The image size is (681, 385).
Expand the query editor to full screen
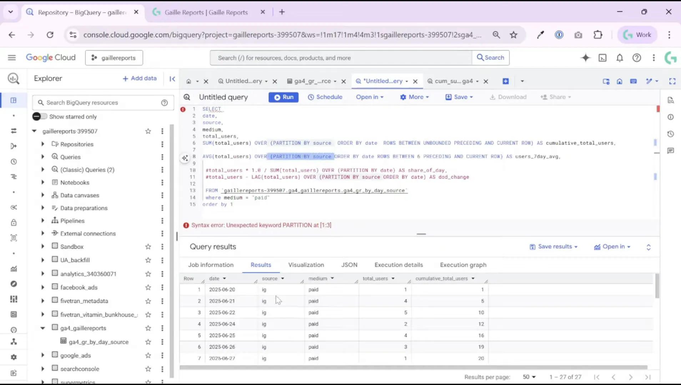pos(672,81)
